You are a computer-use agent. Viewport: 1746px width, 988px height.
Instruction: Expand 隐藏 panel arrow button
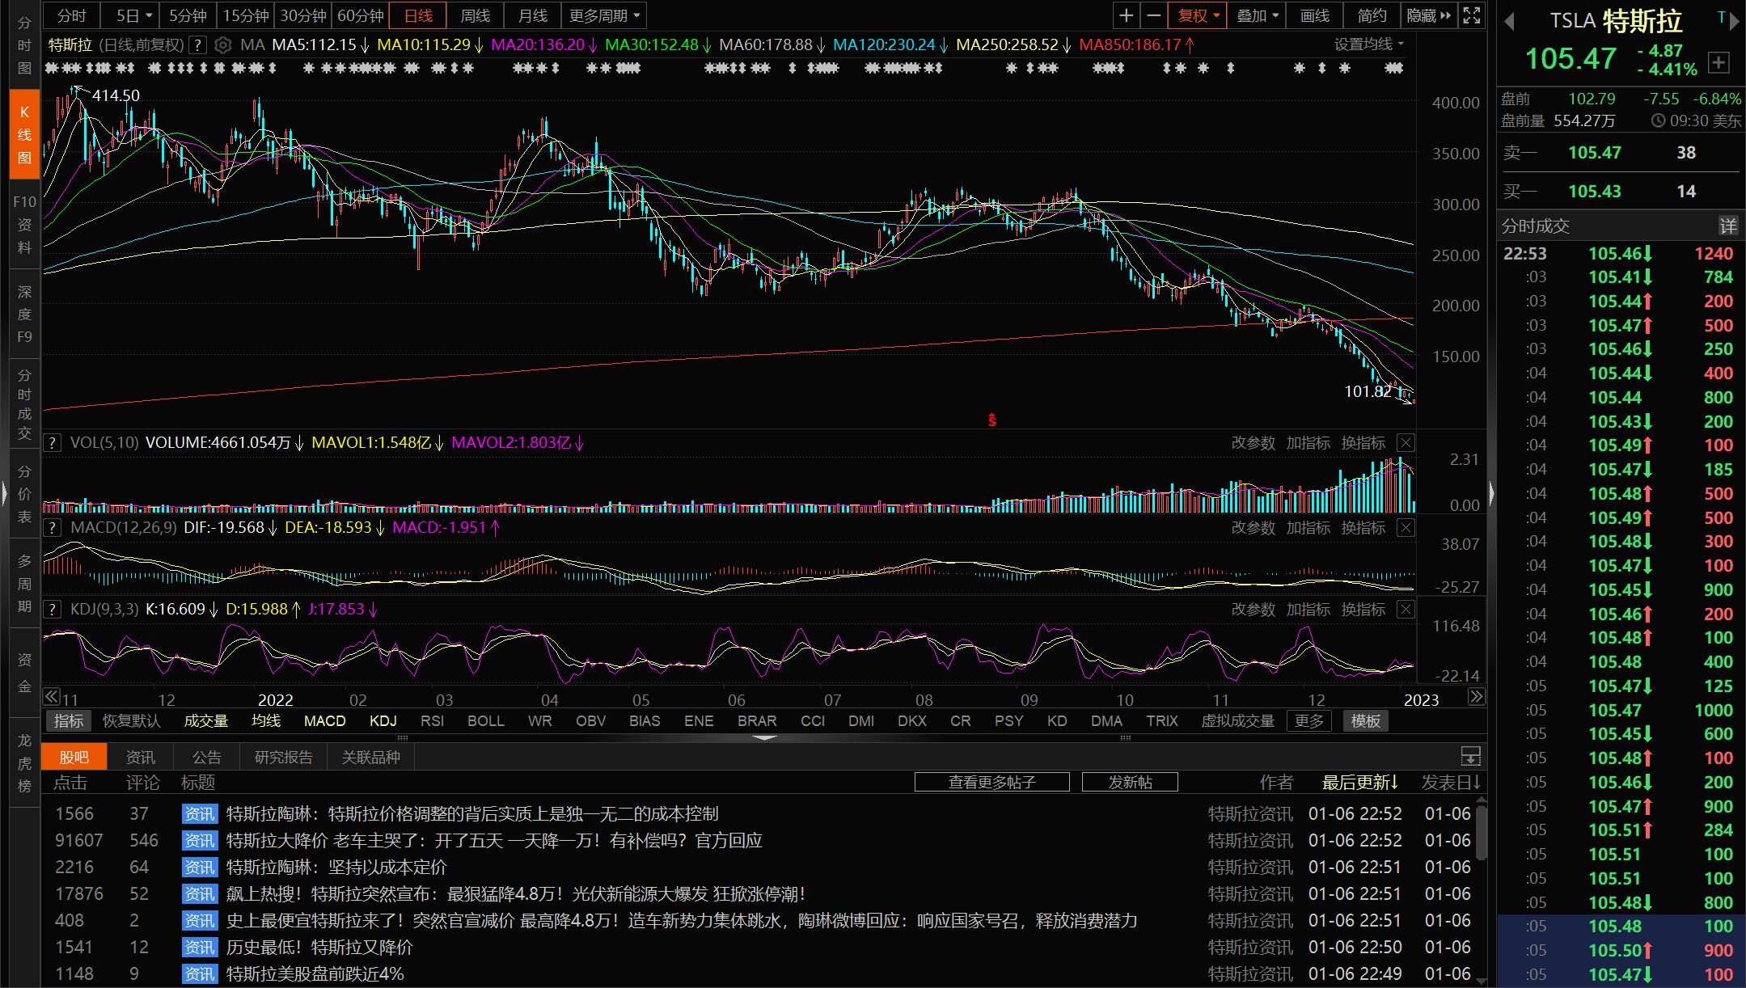click(1430, 15)
